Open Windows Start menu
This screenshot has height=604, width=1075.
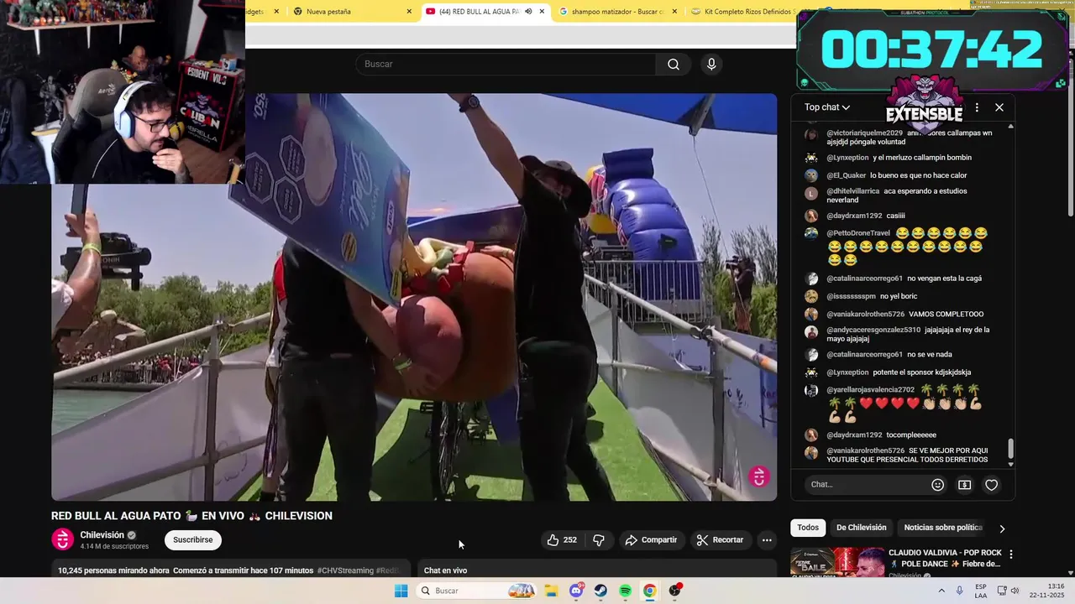coord(401,591)
